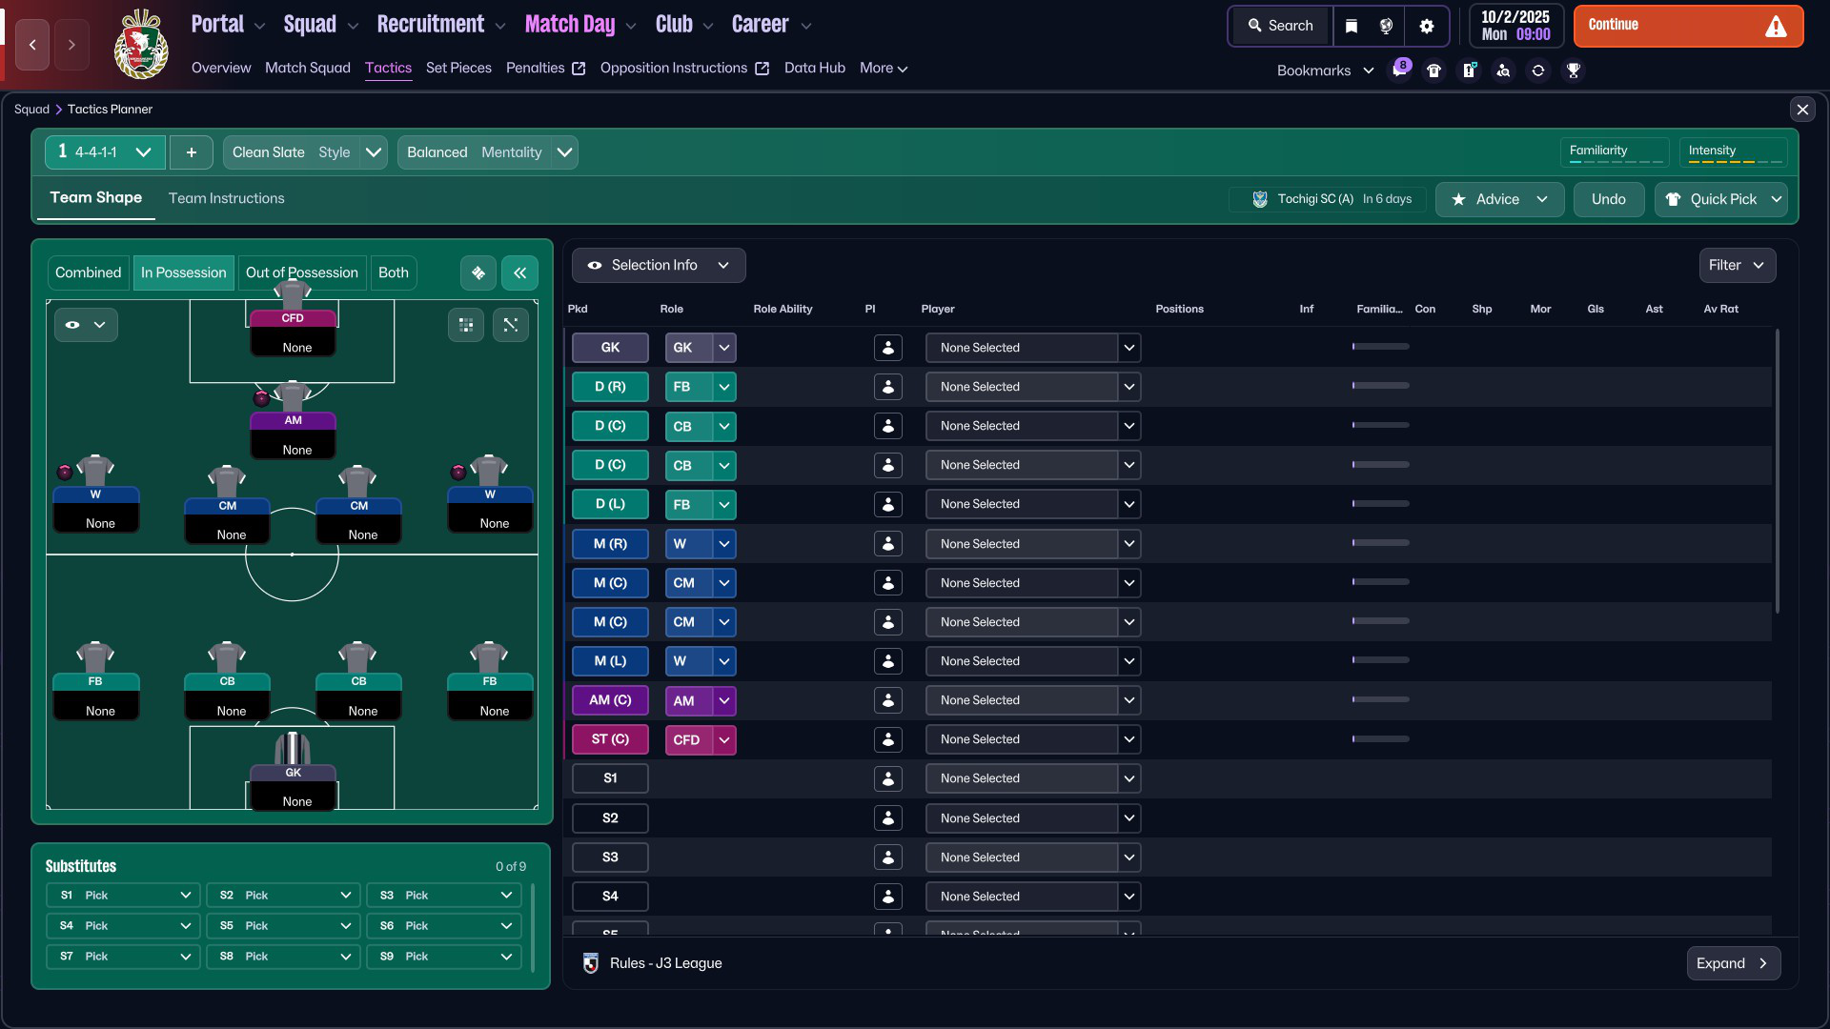Click the Intensity bar indicator

click(1733, 152)
